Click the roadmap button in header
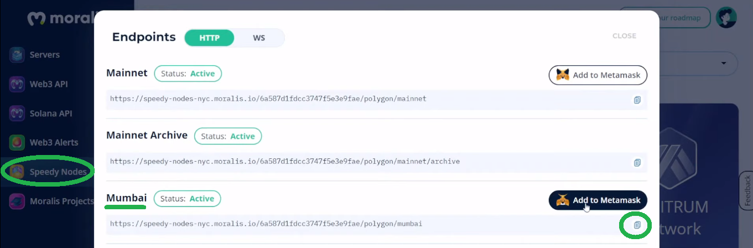753x248 pixels. pyautogui.click(x=664, y=18)
